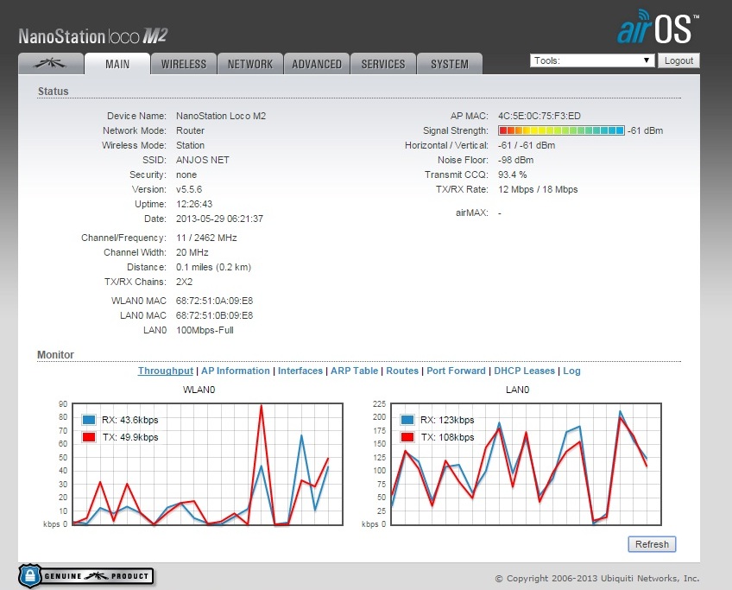
Task: Go to the ADVANCED tab
Action: pos(317,64)
